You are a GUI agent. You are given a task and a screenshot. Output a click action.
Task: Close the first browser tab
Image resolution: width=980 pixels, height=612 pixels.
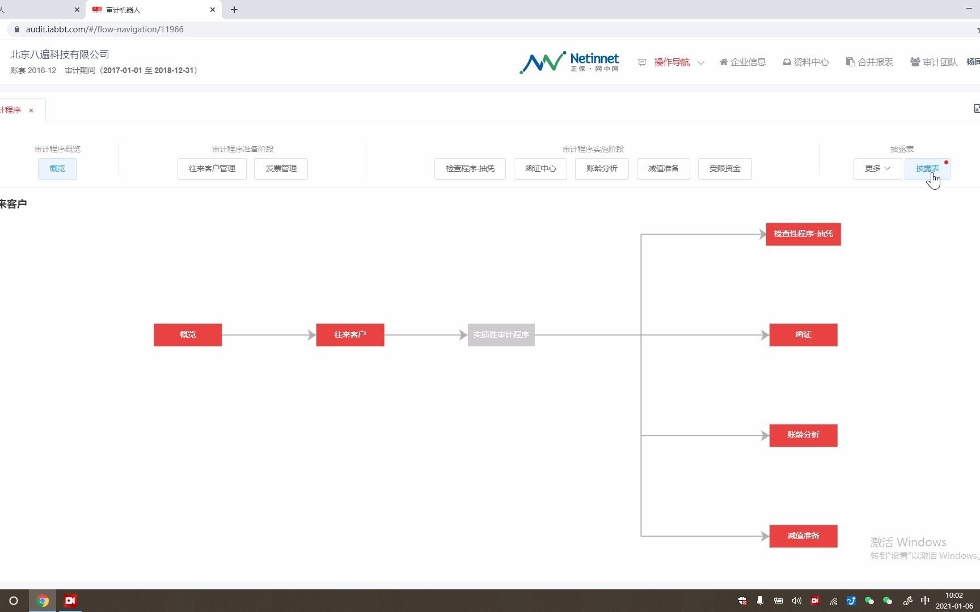pos(77,10)
